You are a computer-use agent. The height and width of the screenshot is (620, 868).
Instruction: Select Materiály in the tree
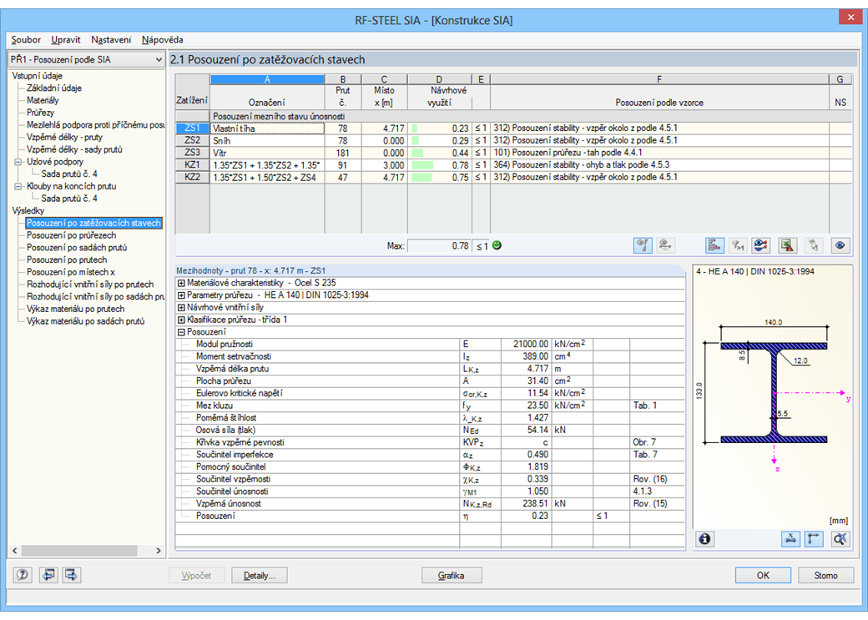[x=43, y=100]
